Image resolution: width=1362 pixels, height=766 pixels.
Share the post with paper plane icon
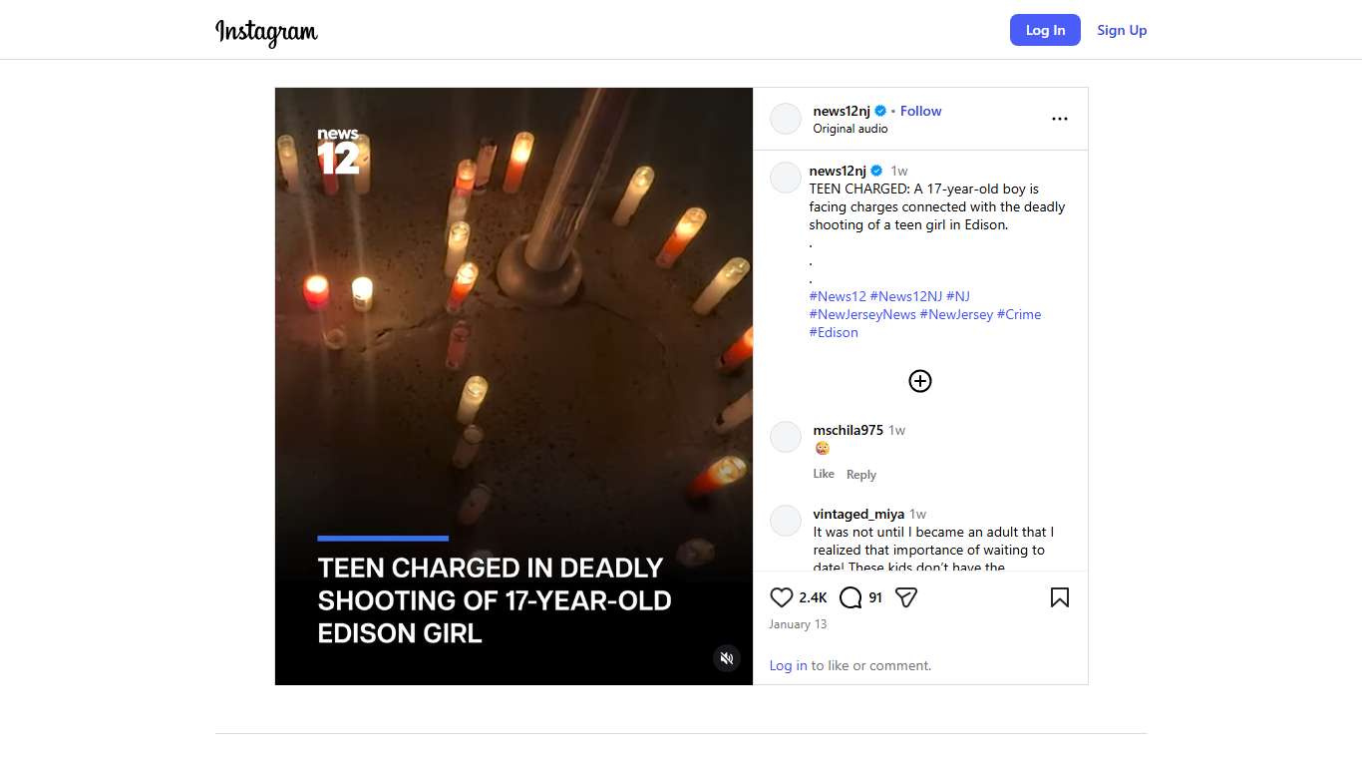(x=906, y=597)
